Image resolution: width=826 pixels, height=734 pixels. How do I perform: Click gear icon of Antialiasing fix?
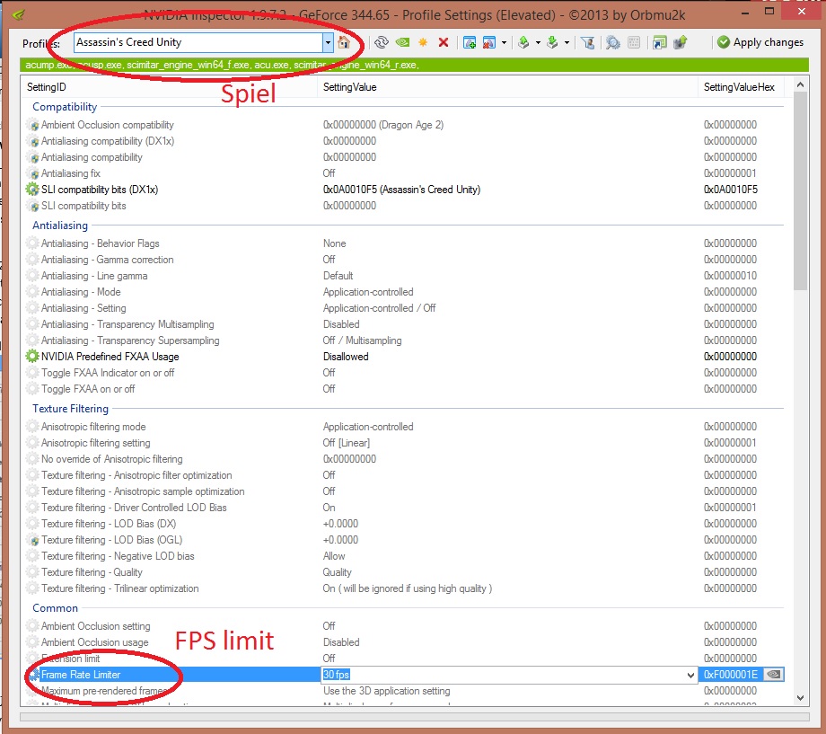pos(32,173)
